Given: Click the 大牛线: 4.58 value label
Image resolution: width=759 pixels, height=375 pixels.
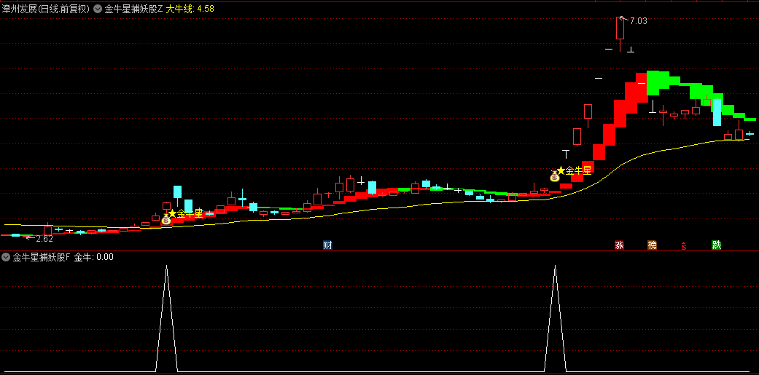Looking at the screenshot, I should click(x=190, y=9).
